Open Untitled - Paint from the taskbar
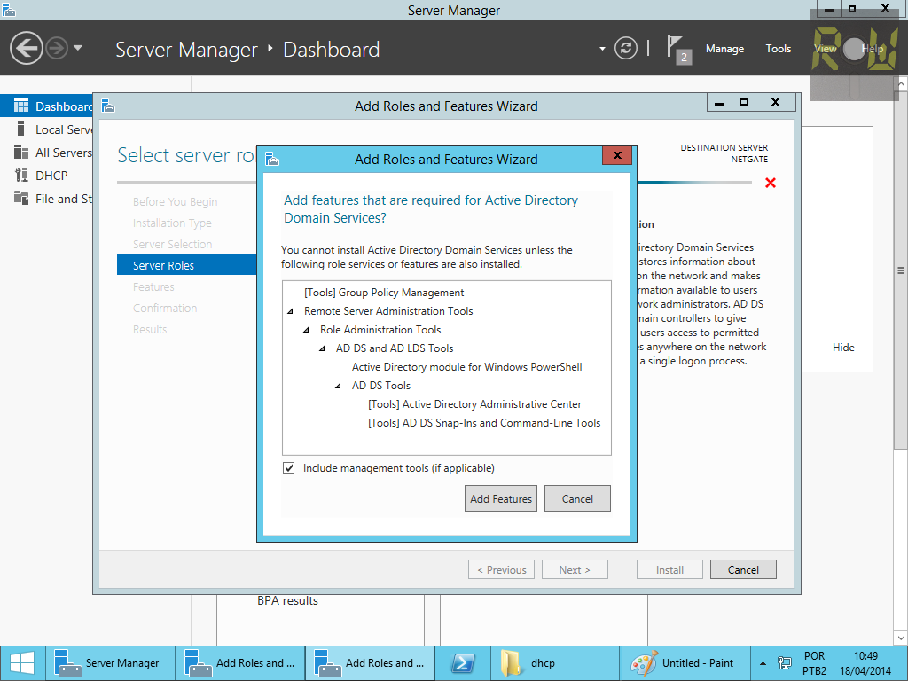908x681 pixels. [x=685, y=662]
